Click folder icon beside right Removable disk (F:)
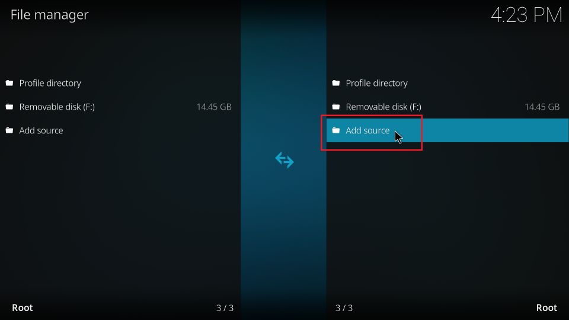569x320 pixels. click(x=336, y=107)
